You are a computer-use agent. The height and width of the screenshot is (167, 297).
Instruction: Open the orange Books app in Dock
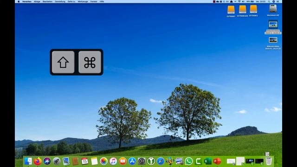[x=123, y=161]
